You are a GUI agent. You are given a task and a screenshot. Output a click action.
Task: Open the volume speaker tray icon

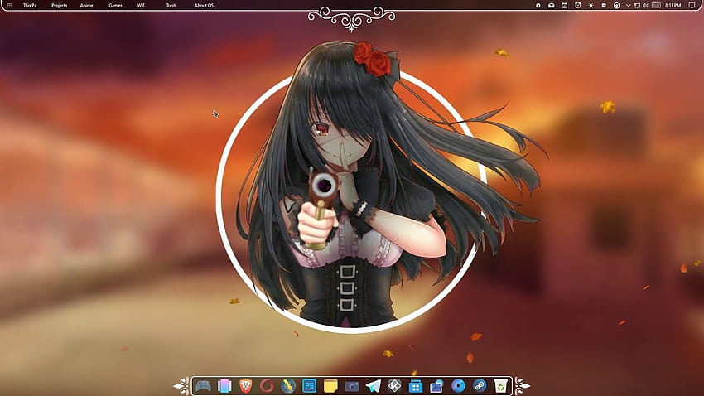coord(646,6)
